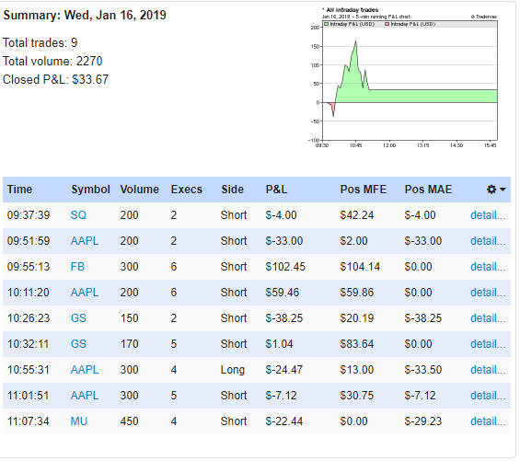Open the SQ symbol link
Screen dimensions: 520x461
tap(78, 215)
